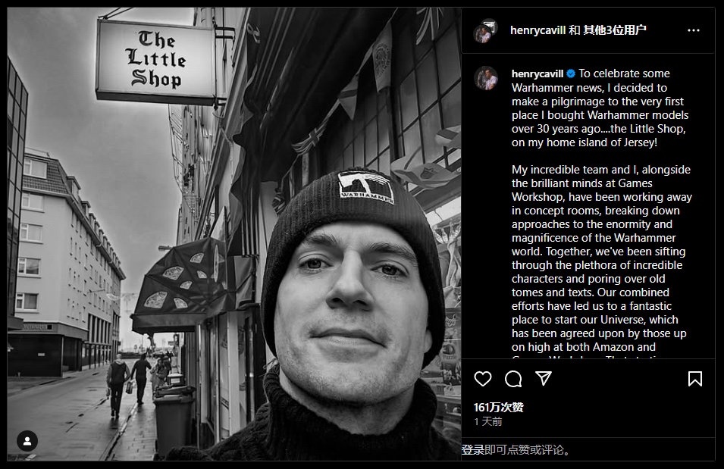Click the Little Shop sign in photo
Screen dimensions: 724x469
155,61
